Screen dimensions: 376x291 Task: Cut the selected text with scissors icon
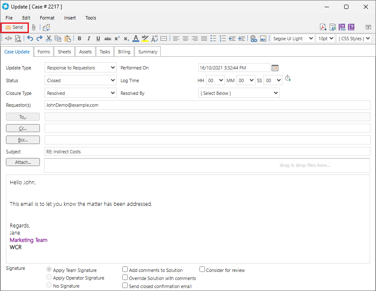(49, 39)
